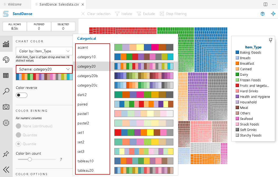Image resolution: width=278 pixels, height=177 pixels.
Task: Select Quantile binning radio
Action: click(18, 144)
